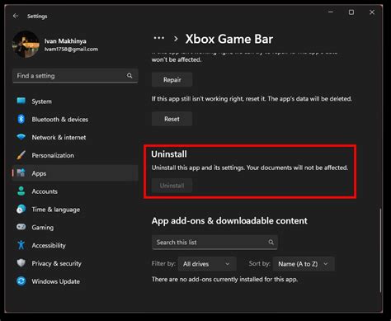
Task: Click the breadcrumb chevron before Xbox Game Bar
Action: pos(176,39)
